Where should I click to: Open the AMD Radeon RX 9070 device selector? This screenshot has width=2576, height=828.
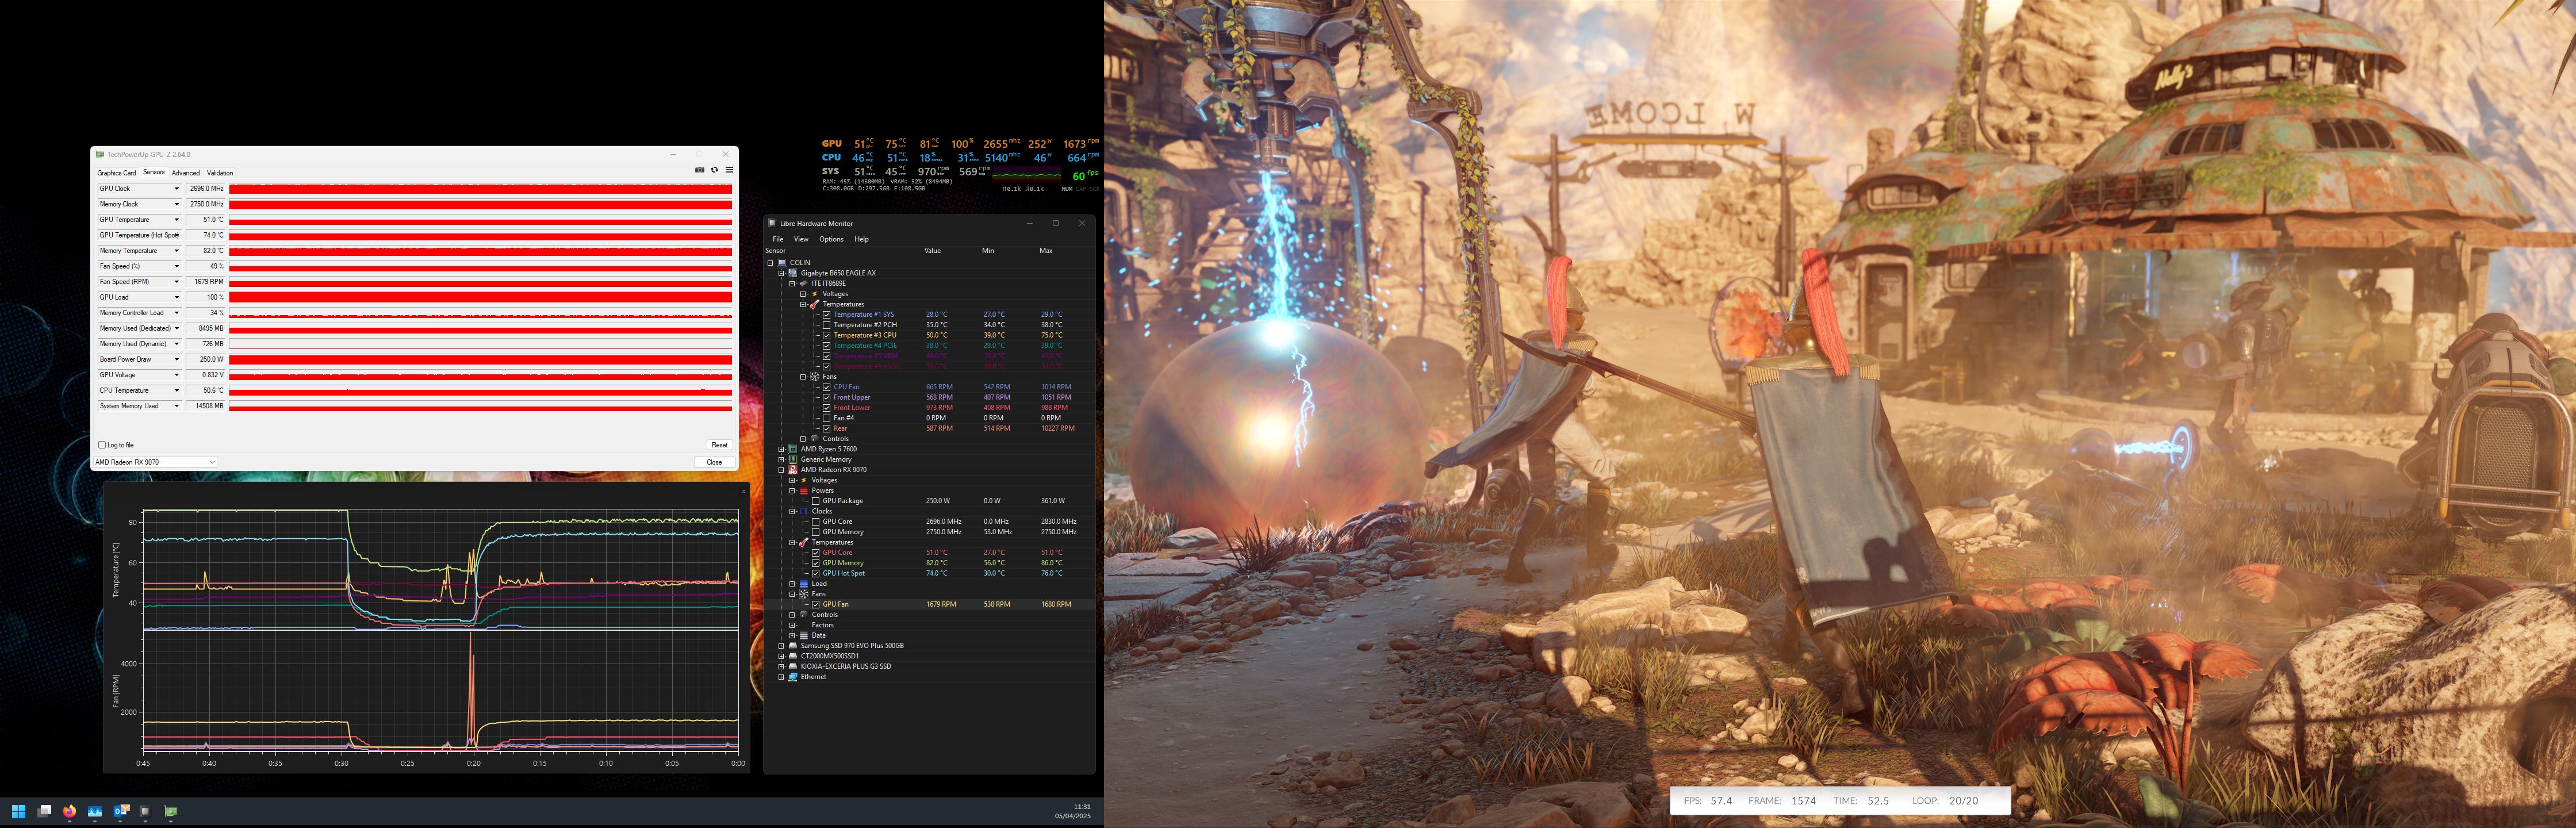point(154,462)
